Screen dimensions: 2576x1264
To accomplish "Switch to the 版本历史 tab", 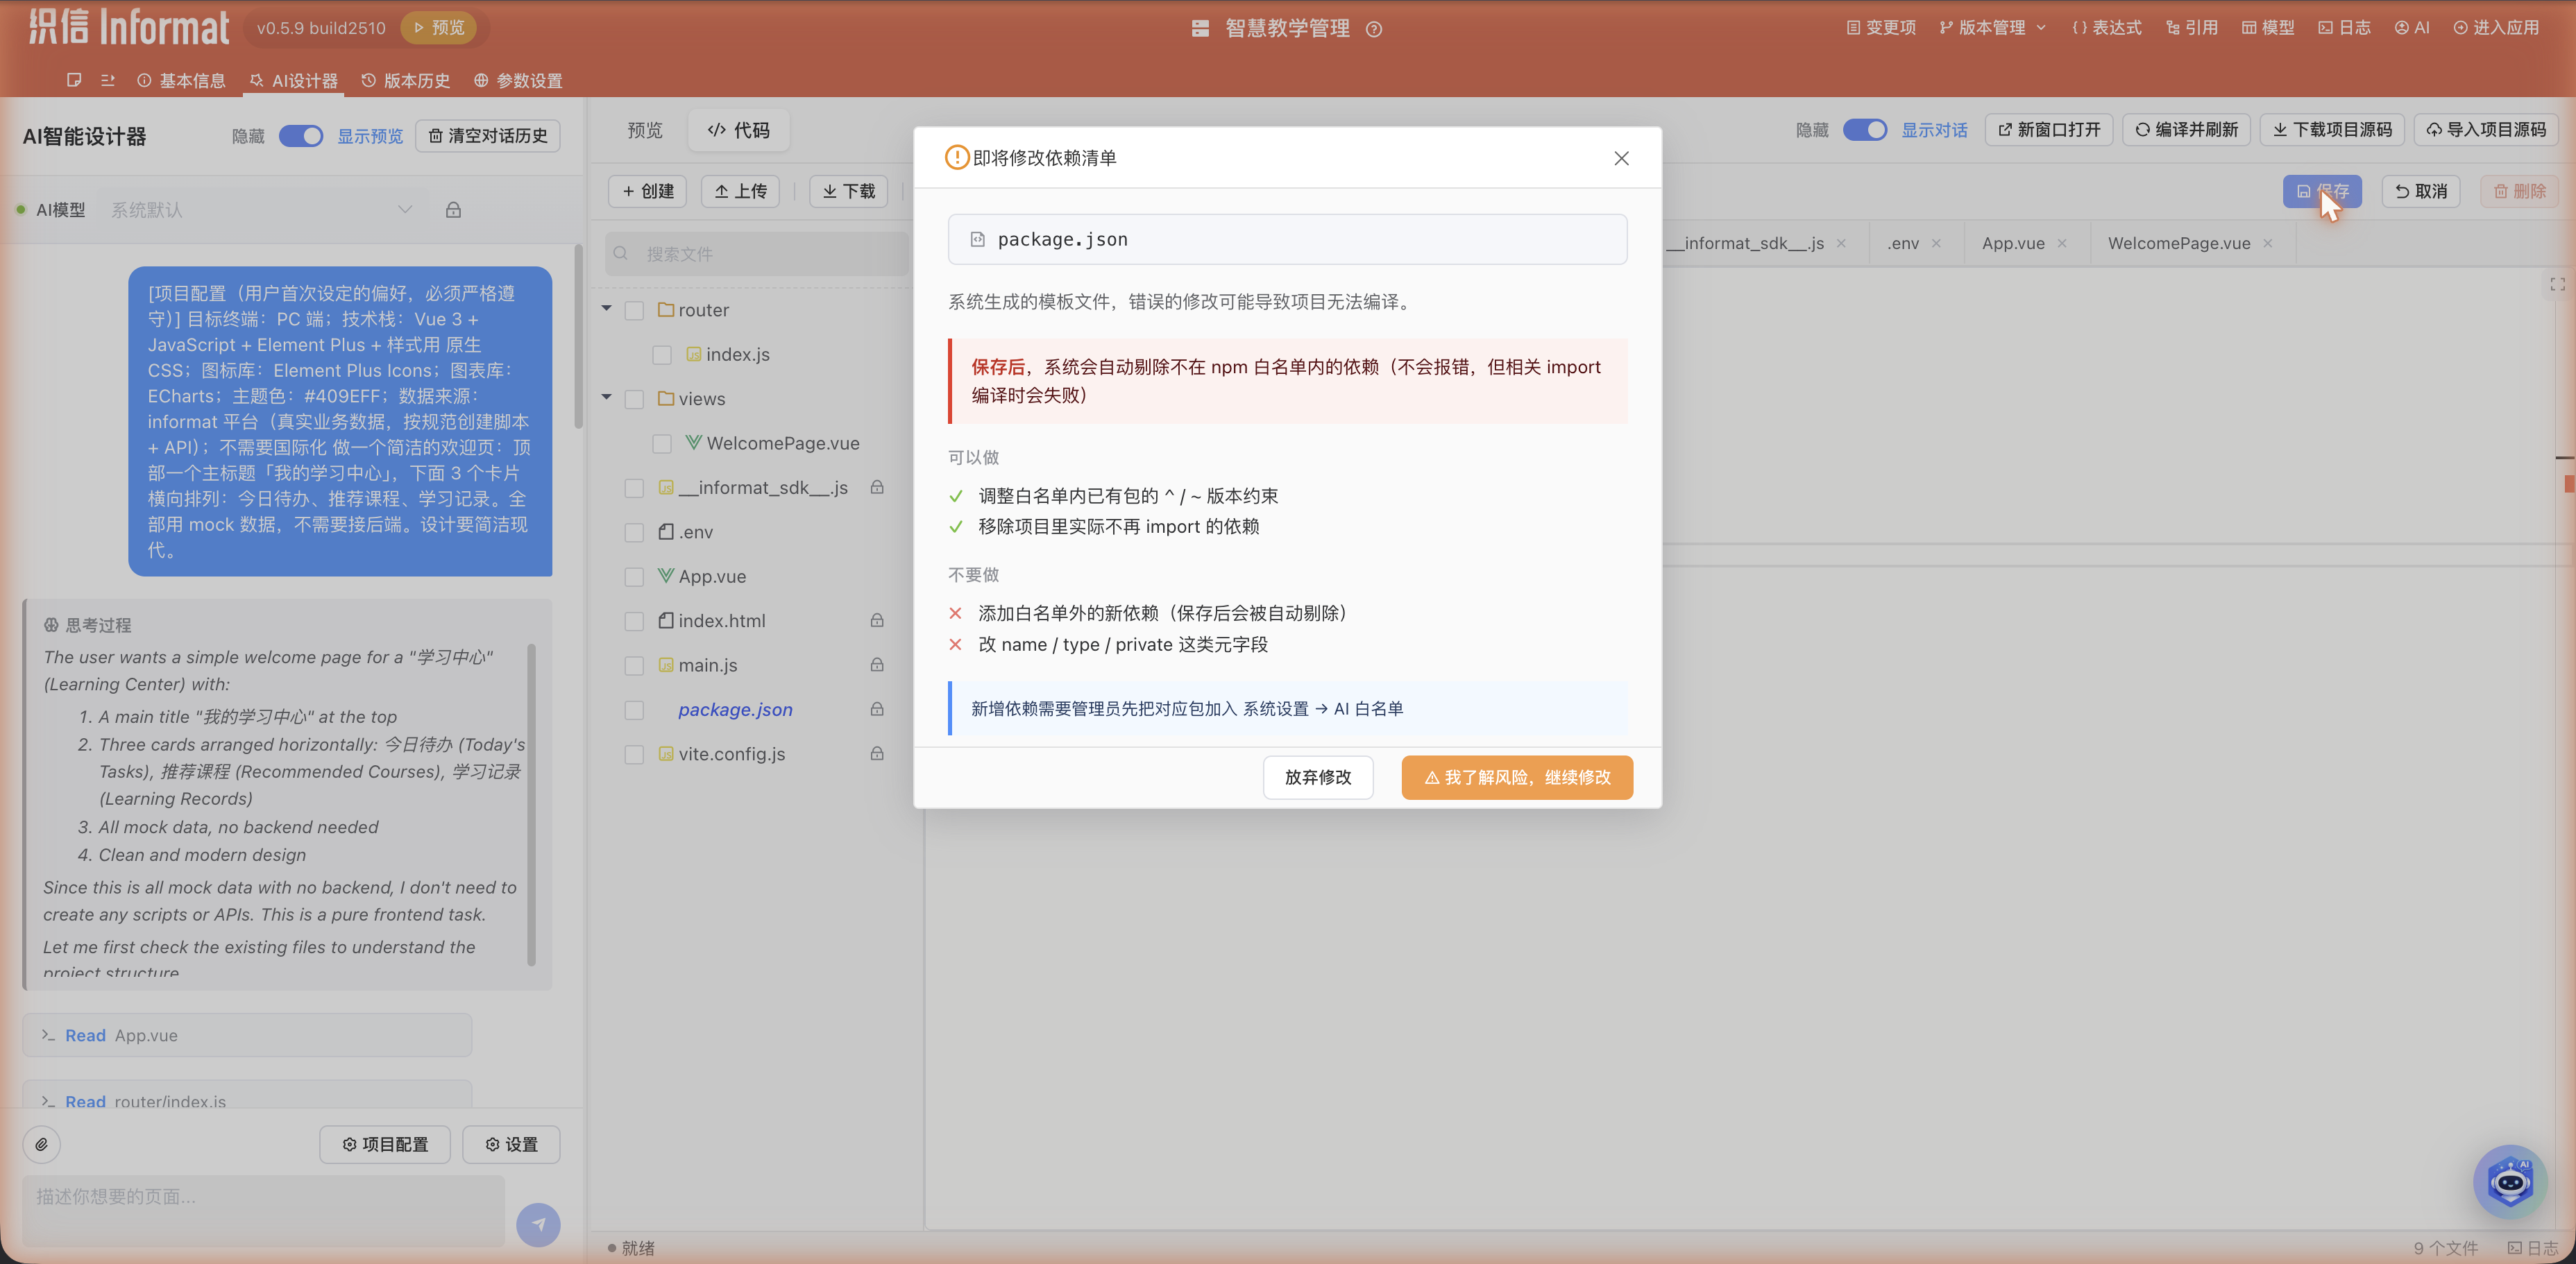I will tap(406, 80).
